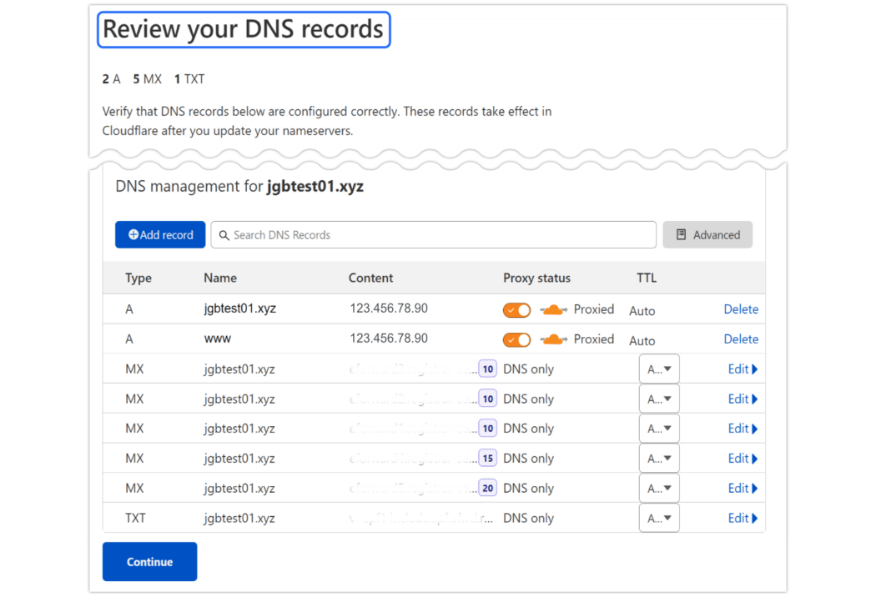This screenshot has width=876, height=597.
Task: Click the priority 20 badge
Action: click(488, 488)
